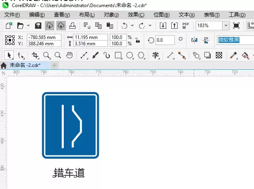This screenshot has height=189, width=254.
Task: Select the Ellipse tool
Action: (130, 55)
